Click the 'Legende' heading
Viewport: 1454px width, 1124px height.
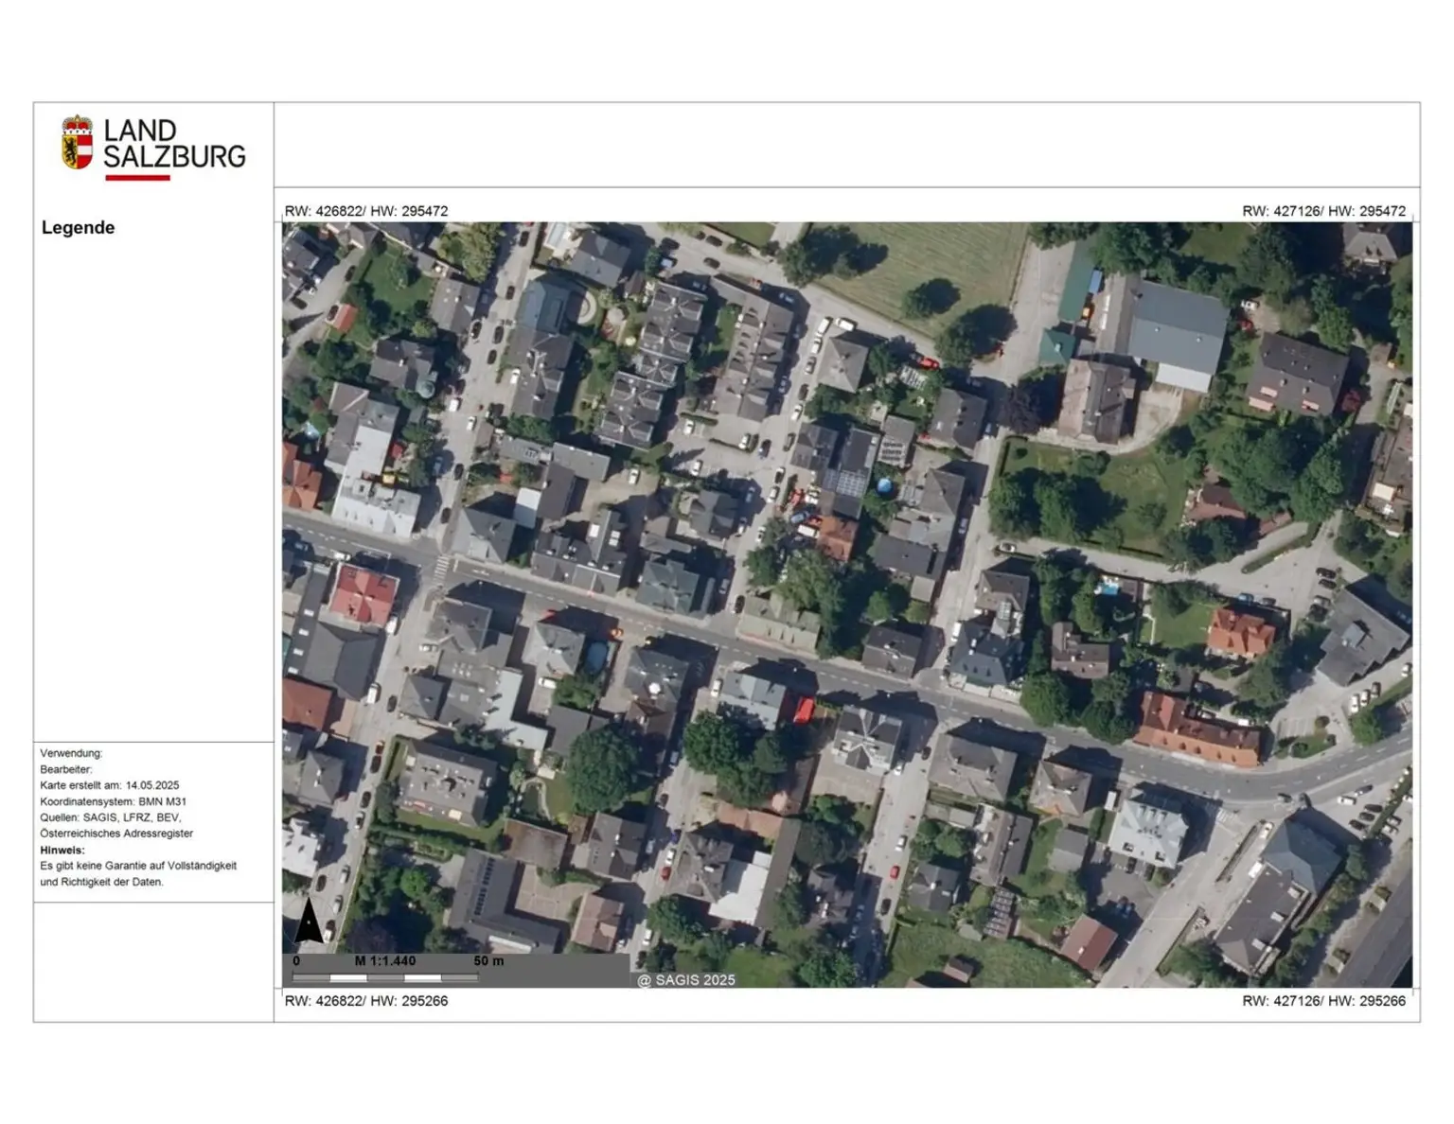[78, 228]
